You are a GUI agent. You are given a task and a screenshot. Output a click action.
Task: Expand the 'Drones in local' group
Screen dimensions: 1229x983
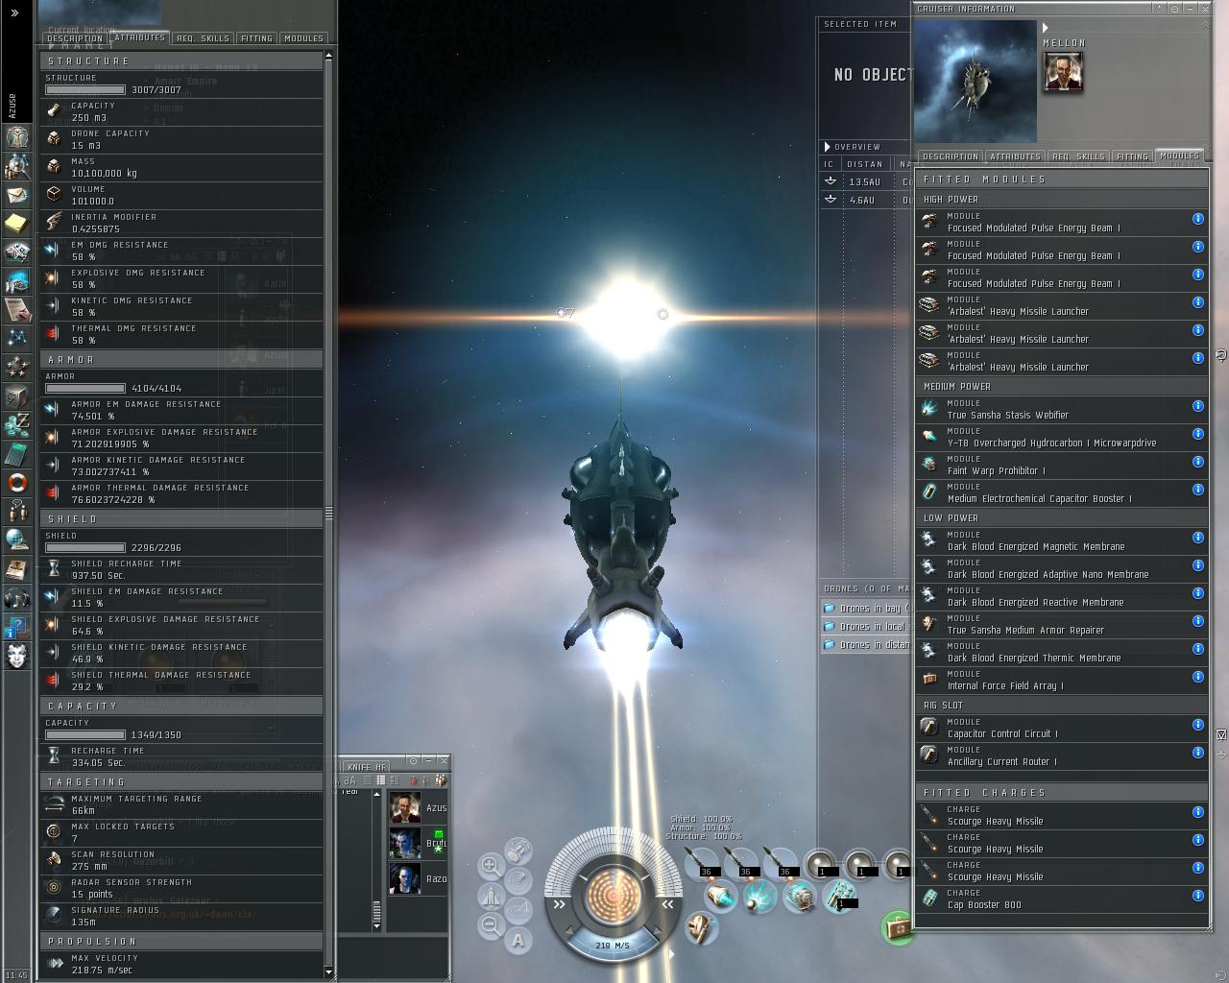(x=864, y=627)
